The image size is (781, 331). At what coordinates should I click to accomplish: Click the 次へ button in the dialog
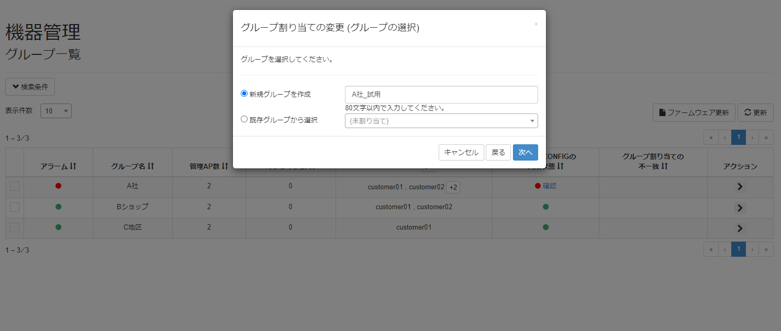tap(525, 152)
